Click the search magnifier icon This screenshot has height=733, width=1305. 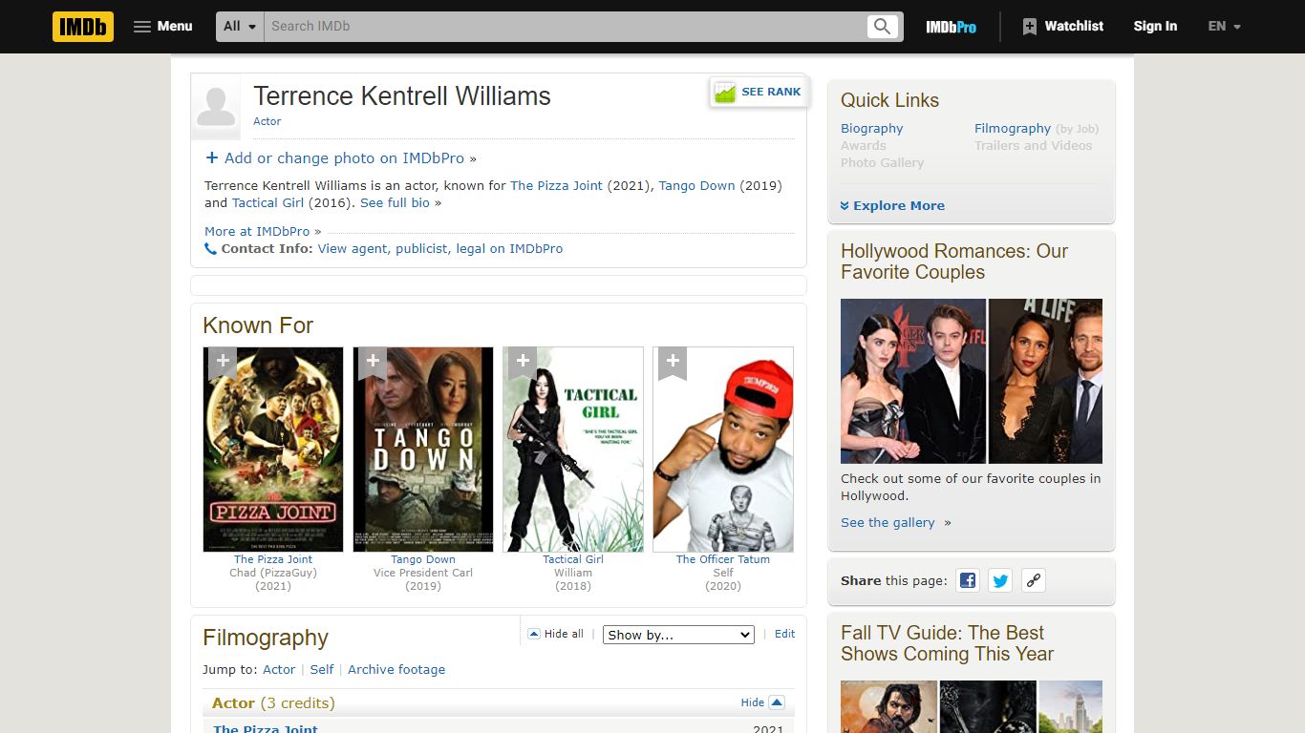882,27
